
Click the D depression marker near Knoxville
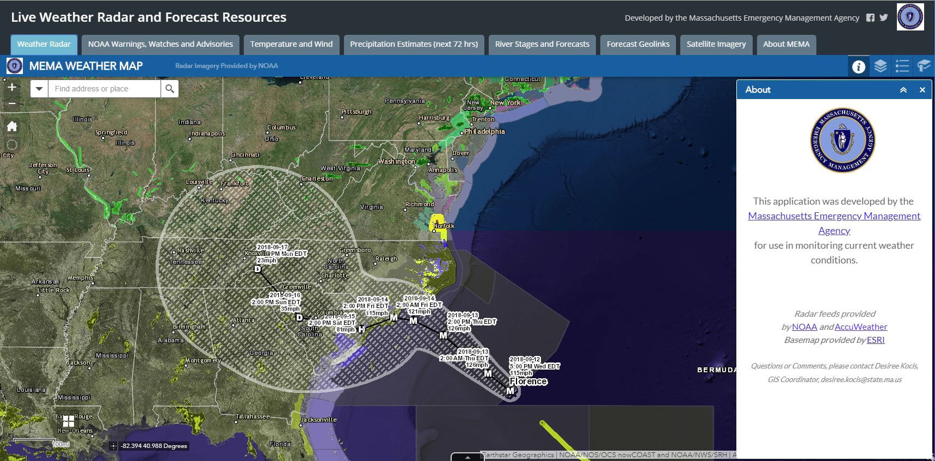click(257, 269)
